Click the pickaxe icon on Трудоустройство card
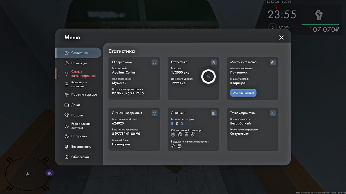346x194 pixels. point(273,113)
